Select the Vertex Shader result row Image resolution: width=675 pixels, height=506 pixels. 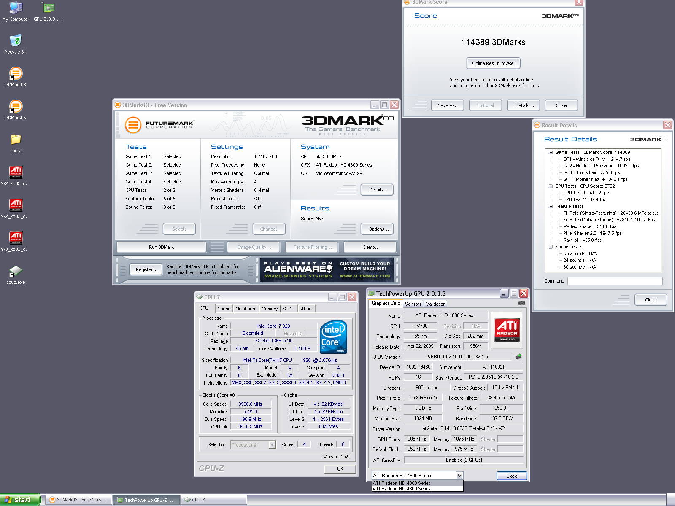coord(590,226)
